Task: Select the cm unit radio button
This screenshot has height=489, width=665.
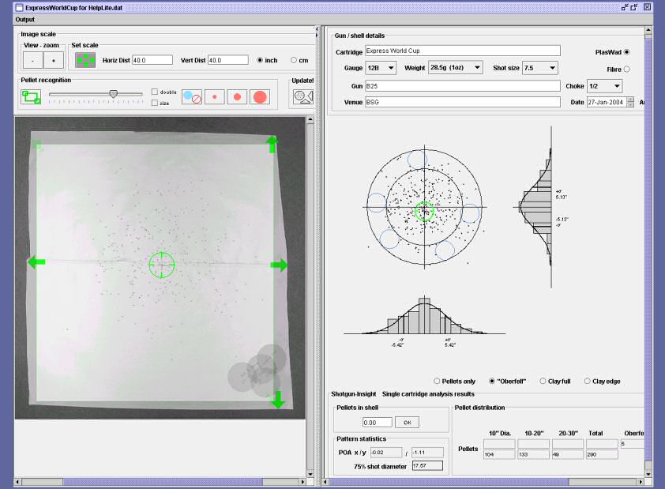Action: [294, 60]
